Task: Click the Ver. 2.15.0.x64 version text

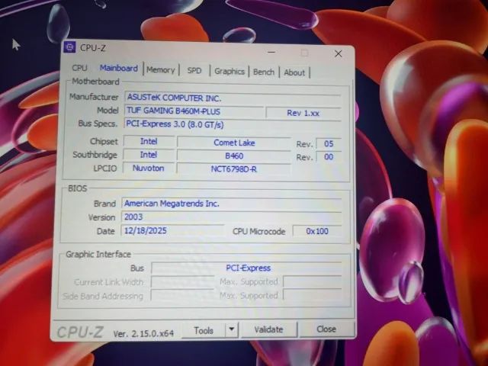Action: pos(143,334)
